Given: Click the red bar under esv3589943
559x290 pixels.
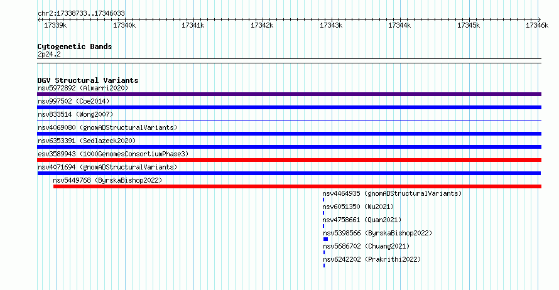Looking at the screenshot, I should click(289, 160).
